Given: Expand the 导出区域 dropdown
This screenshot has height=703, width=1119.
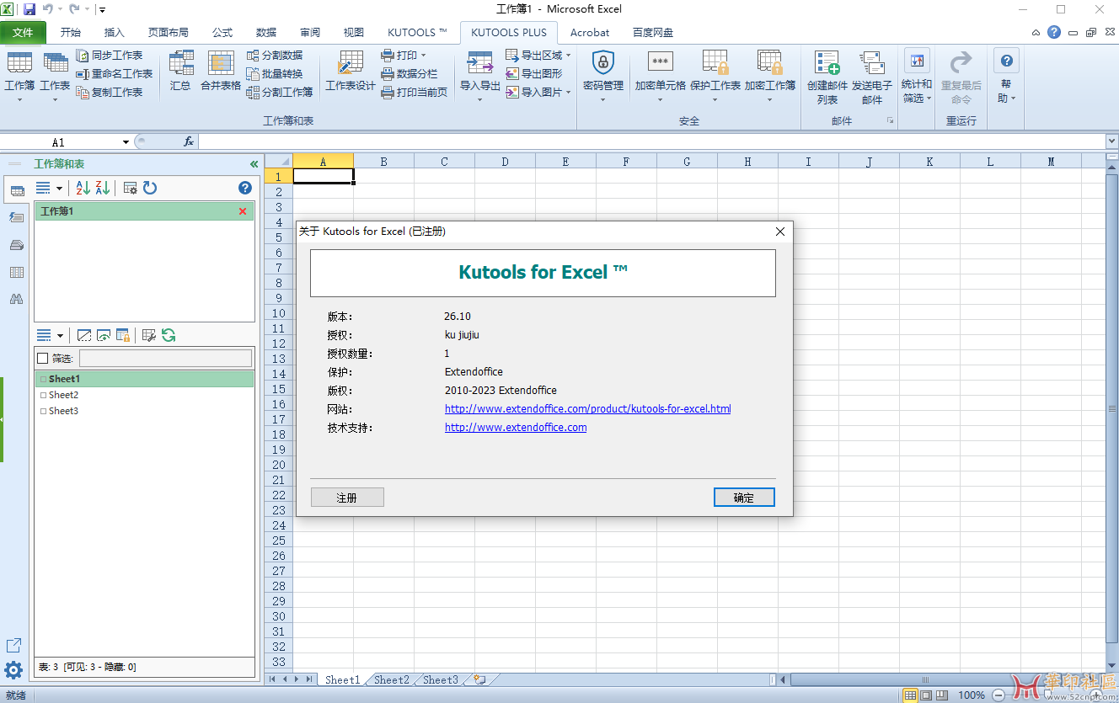Looking at the screenshot, I should point(568,56).
